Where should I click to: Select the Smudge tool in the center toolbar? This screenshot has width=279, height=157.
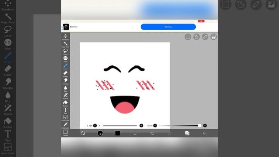(x=65, y=81)
